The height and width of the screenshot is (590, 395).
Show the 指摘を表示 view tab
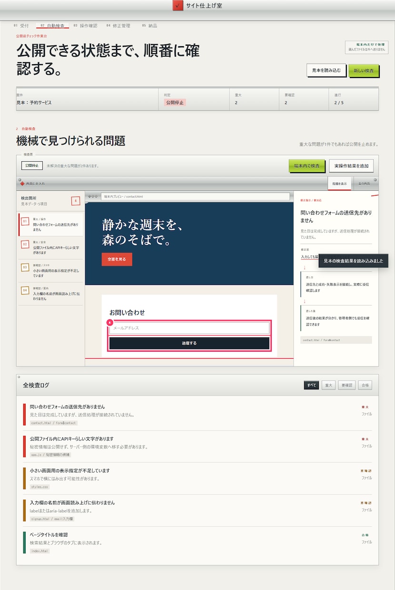click(x=339, y=184)
